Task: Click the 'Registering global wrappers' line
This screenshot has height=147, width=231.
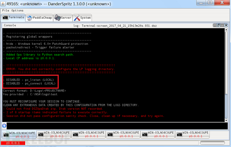Action: coord(28,37)
